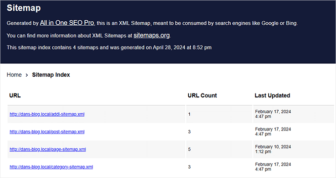This screenshot has height=178, width=336.
Task: Select the Sitemap Index breadcrumb item
Action: [x=51, y=75]
